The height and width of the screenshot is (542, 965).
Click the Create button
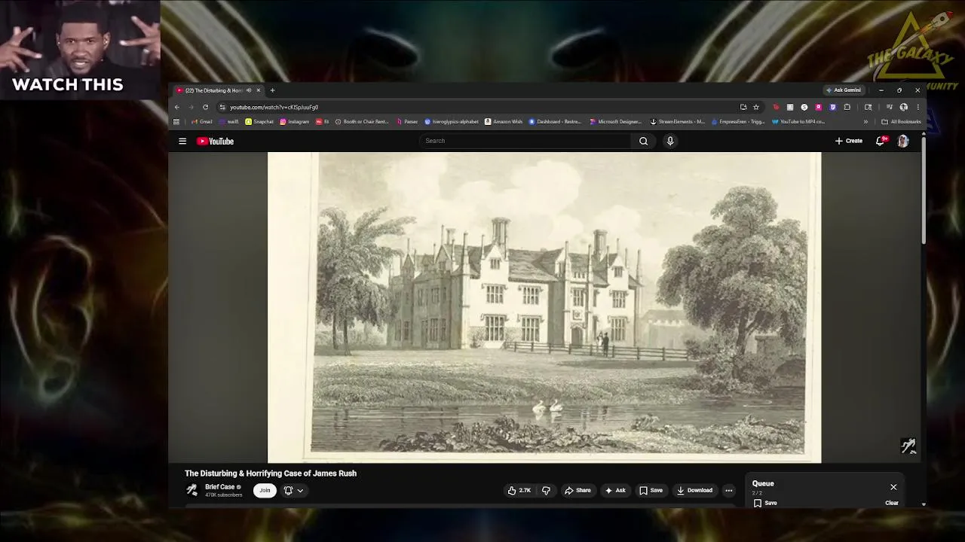click(849, 141)
